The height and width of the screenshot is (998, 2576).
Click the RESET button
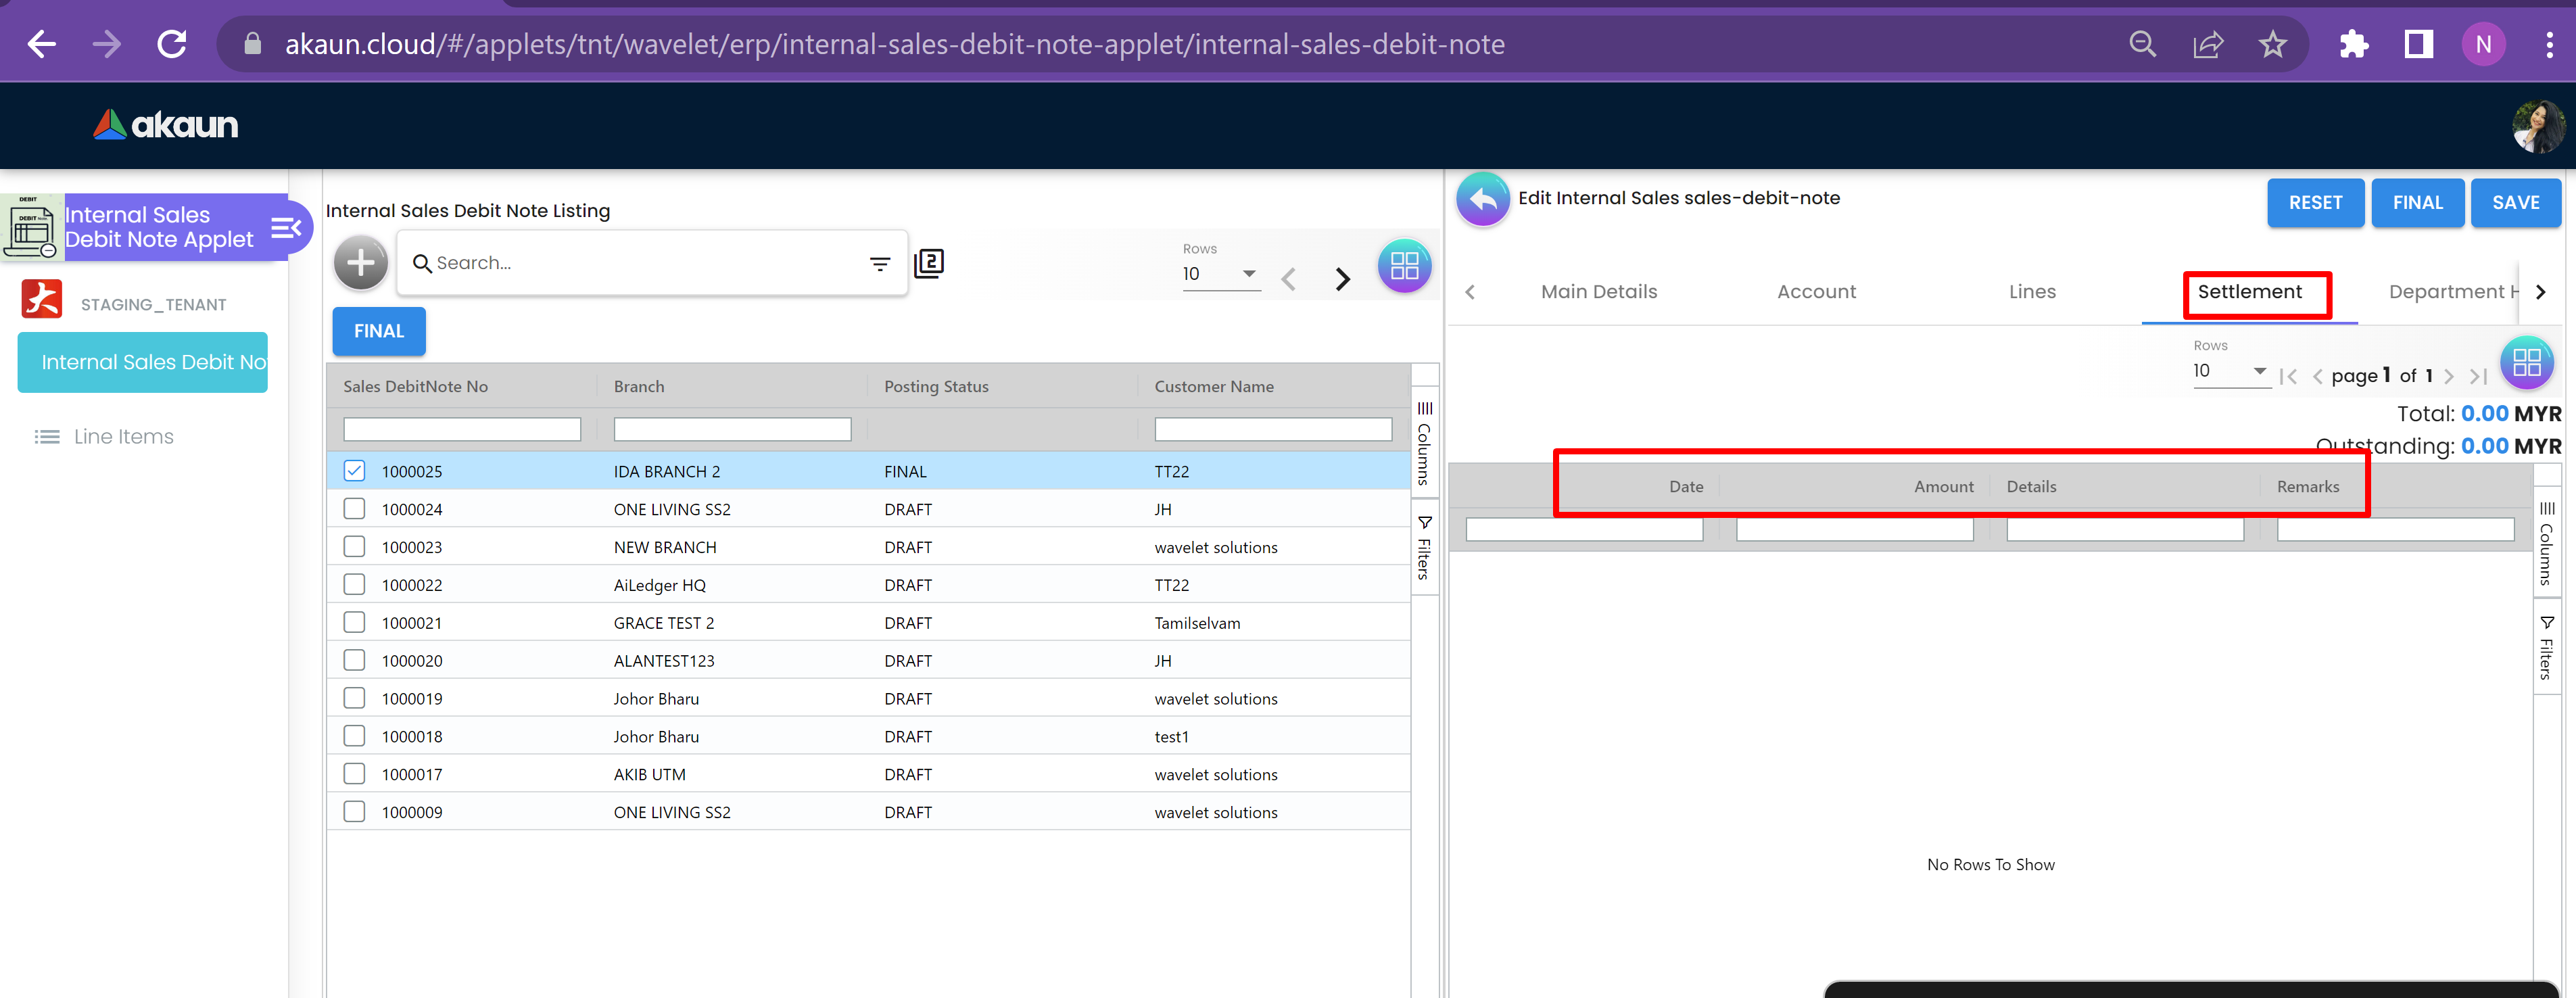[2314, 203]
